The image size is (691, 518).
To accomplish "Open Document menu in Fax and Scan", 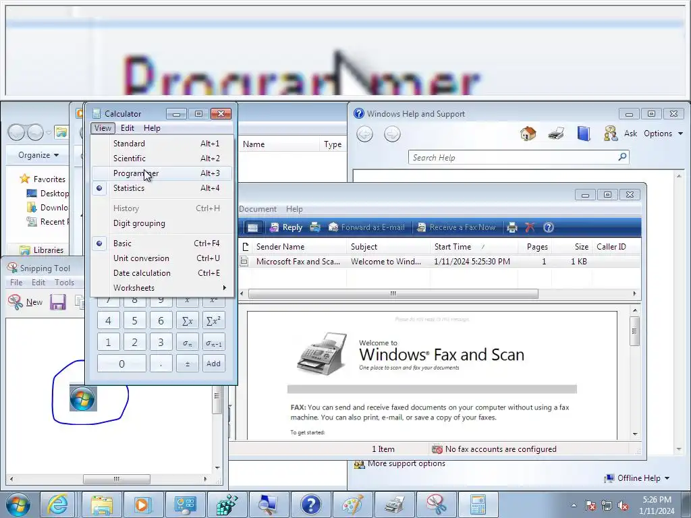I will pos(258,209).
